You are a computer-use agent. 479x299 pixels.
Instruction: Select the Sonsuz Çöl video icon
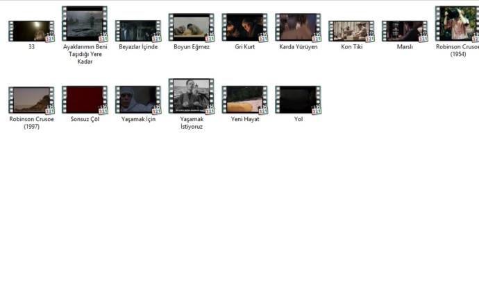(x=85, y=100)
